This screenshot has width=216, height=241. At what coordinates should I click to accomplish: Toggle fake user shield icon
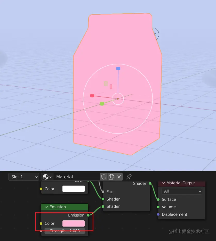click(104, 177)
